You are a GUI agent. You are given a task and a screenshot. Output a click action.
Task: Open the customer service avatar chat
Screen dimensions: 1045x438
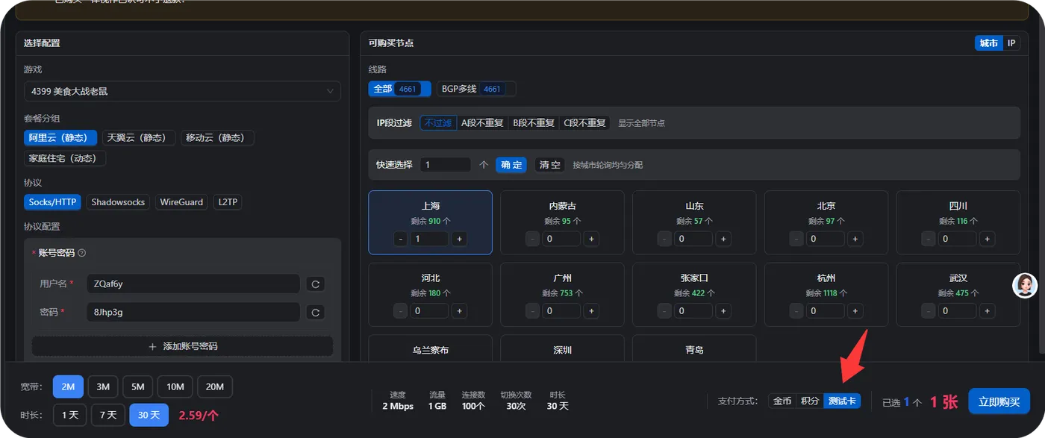coord(1025,284)
